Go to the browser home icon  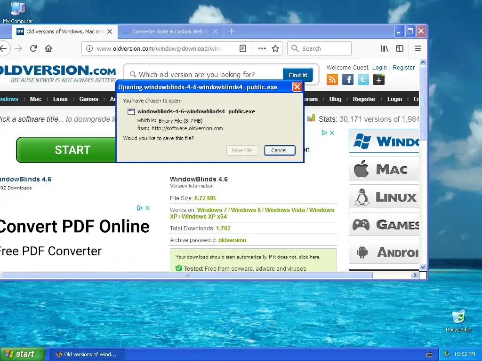coord(48,48)
